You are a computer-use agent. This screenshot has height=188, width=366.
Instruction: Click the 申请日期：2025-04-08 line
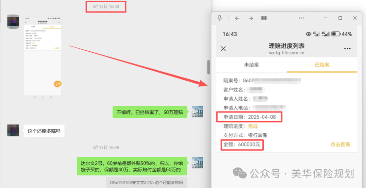[x=250, y=117]
